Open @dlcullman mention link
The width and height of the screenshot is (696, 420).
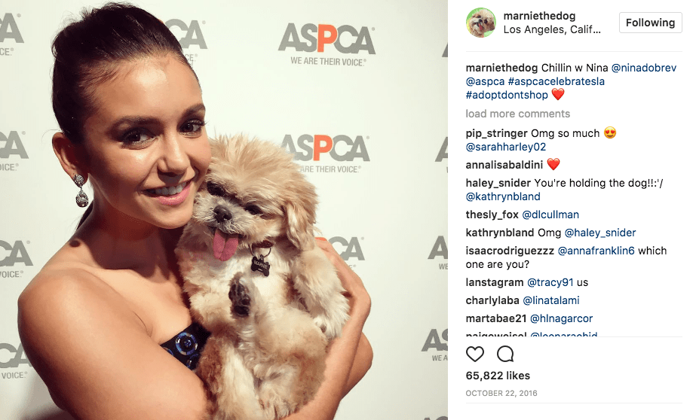coord(550,215)
